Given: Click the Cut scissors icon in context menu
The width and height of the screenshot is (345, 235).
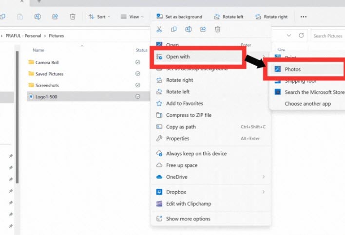Looking at the screenshot, I should [x=159, y=29].
